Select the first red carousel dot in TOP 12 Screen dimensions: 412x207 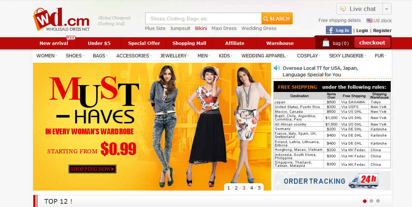365,201
